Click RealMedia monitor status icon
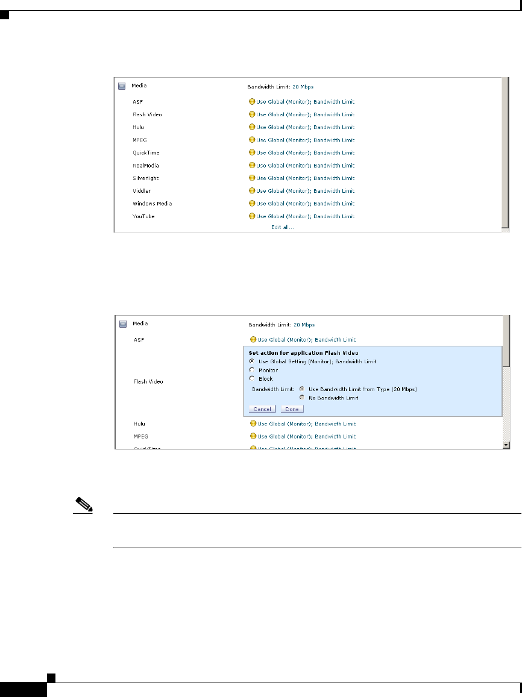Image resolution: width=522 pixels, height=697 pixels. point(252,165)
